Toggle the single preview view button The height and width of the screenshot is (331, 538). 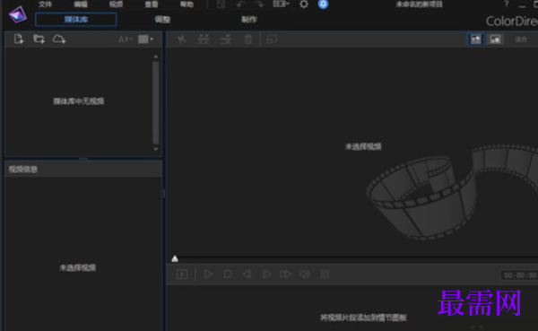[495, 39]
